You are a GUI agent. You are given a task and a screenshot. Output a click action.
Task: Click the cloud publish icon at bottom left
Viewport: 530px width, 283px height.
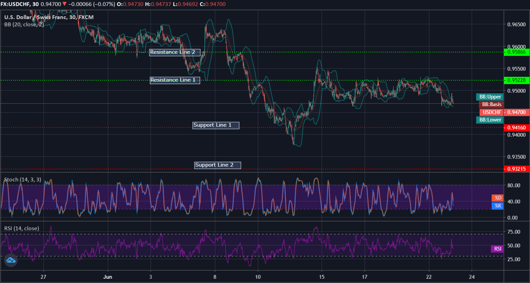[x=11, y=260]
